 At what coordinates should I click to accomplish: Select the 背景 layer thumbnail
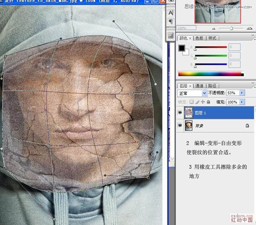tap(188, 125)
